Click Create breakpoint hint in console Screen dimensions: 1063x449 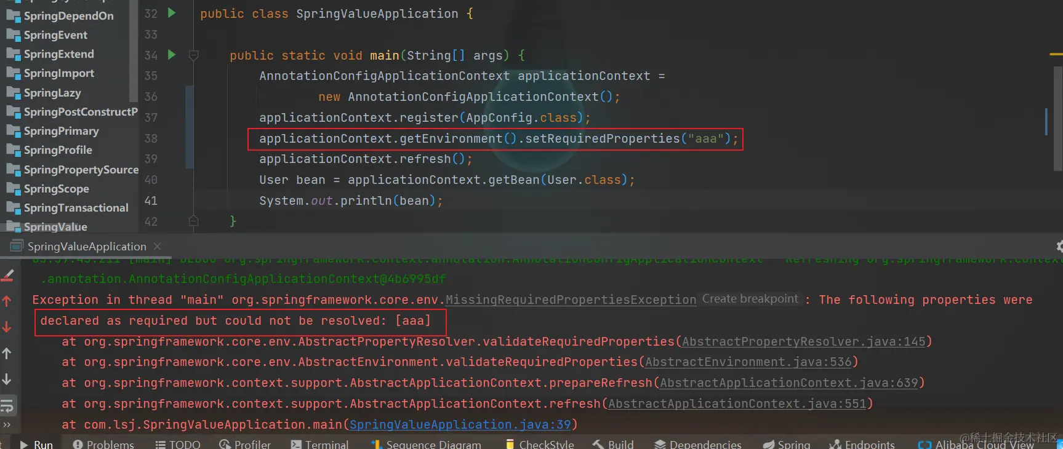pos(750,299)
